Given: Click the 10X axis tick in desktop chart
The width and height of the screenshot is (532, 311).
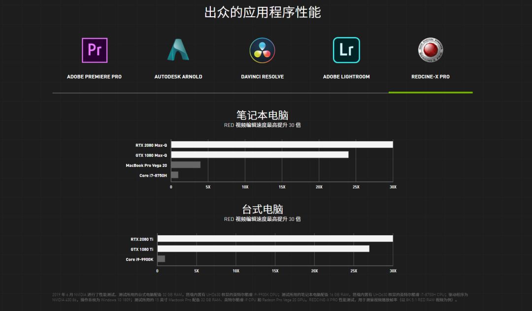Looking at the screenshot, I should [x=236, y=271].
